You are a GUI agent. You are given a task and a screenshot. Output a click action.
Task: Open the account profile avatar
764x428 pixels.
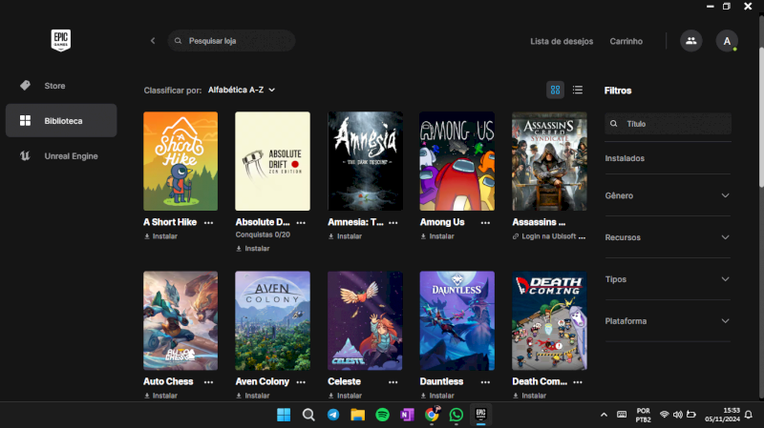click(727, 41)
